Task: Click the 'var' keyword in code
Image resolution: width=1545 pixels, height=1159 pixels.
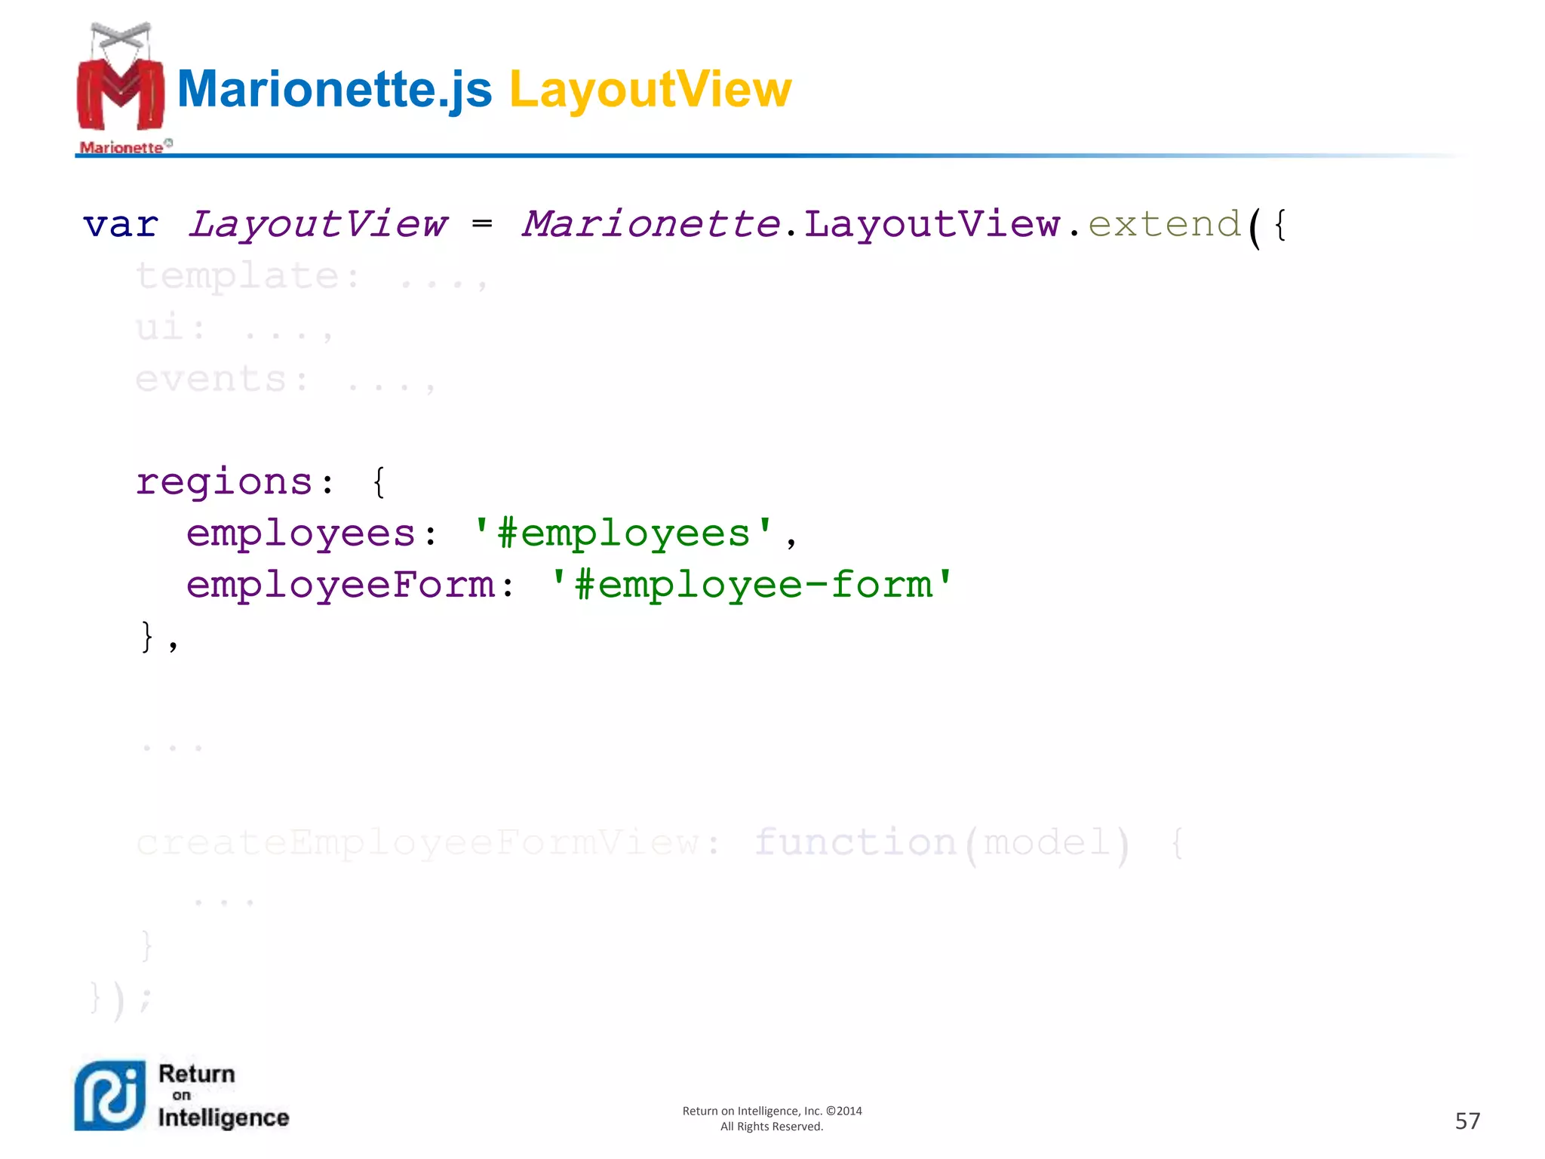Action: (x=121, y=225)
